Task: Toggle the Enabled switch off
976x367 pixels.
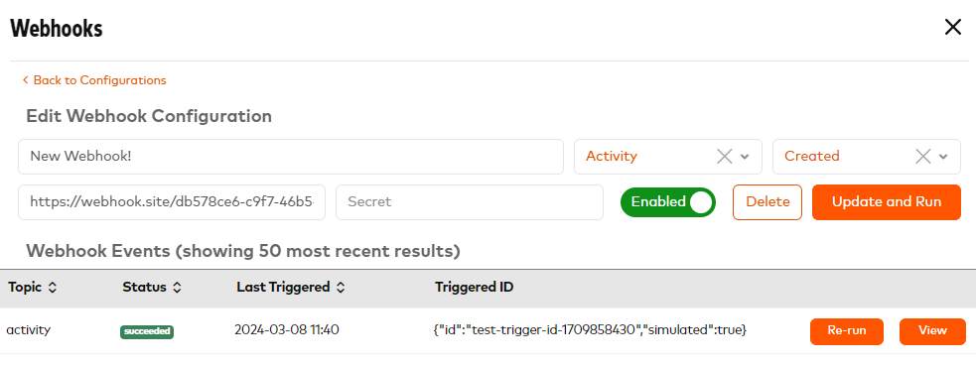Action: (x=668, y=202)
